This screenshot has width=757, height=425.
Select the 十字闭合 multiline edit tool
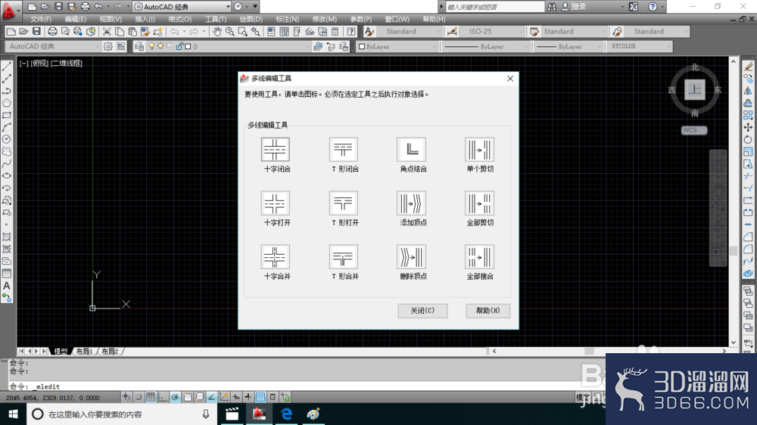tap(276, 150)
